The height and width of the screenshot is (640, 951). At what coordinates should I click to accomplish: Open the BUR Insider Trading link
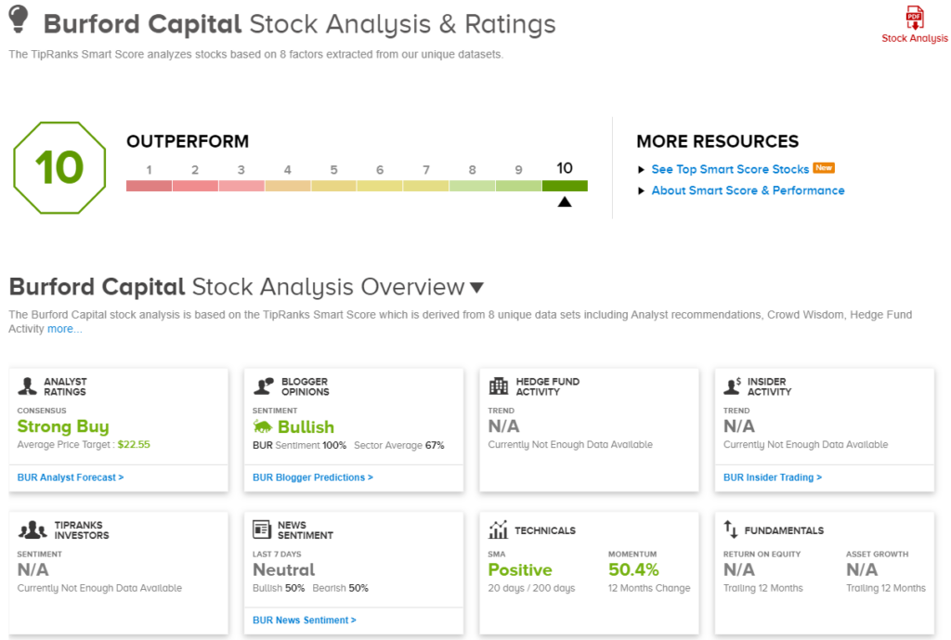click(x=773, y=477)
